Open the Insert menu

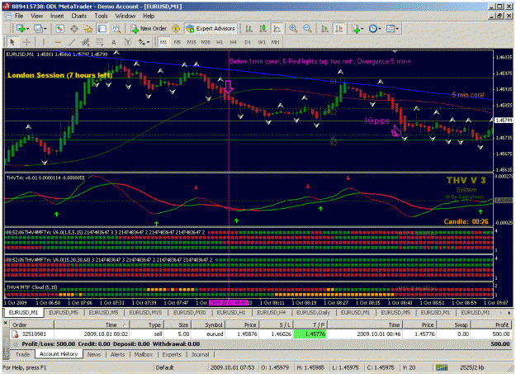(57, 16)
